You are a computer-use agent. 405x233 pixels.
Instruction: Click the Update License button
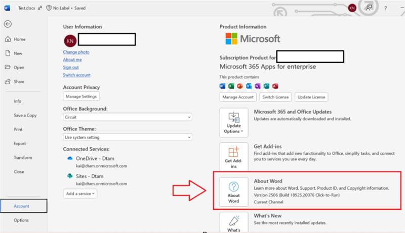pyautogui.click(x=311, y=97)
